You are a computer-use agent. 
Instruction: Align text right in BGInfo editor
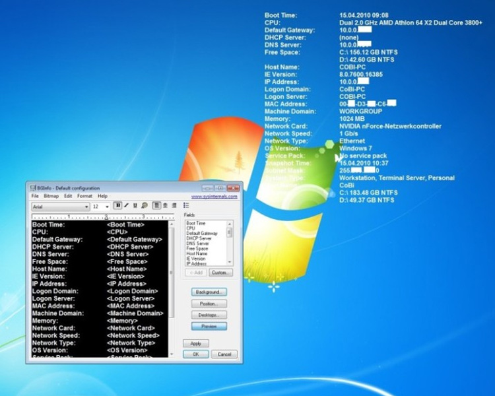[174, 206]
